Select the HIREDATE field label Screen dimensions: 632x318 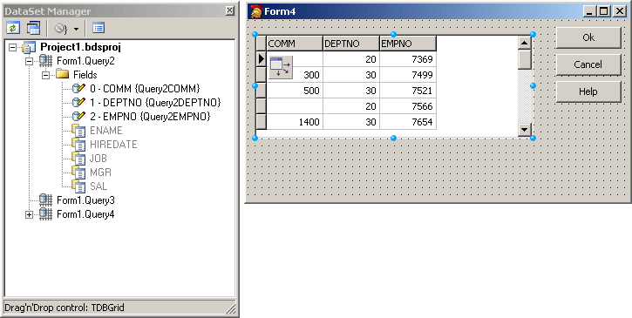pyautogui.click(x=113, y=145)
